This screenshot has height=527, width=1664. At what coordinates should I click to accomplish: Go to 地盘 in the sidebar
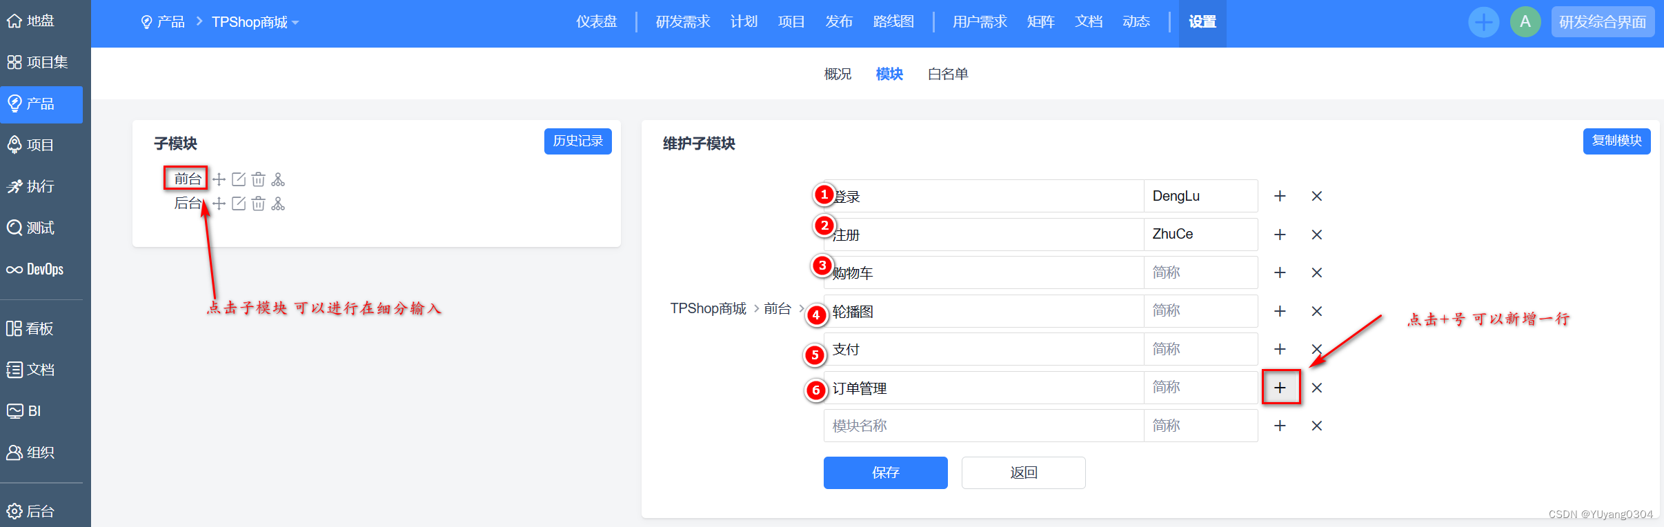coord(31,21)
